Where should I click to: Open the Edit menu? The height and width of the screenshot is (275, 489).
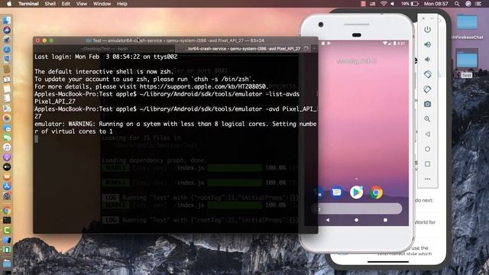(x=66, y=4)
